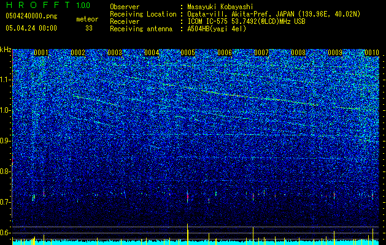Click the kHz axis unit label

(6, 50)
